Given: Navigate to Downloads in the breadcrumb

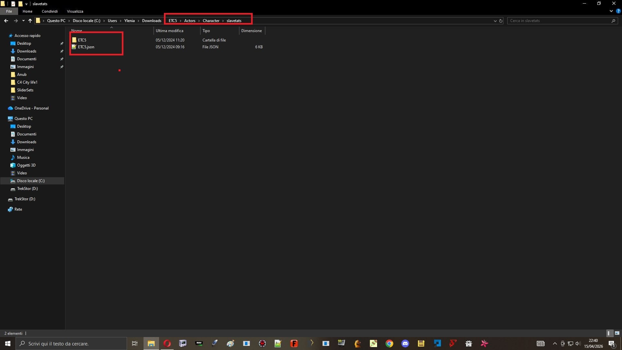Looking at the screenshot, I should (152, 21).
